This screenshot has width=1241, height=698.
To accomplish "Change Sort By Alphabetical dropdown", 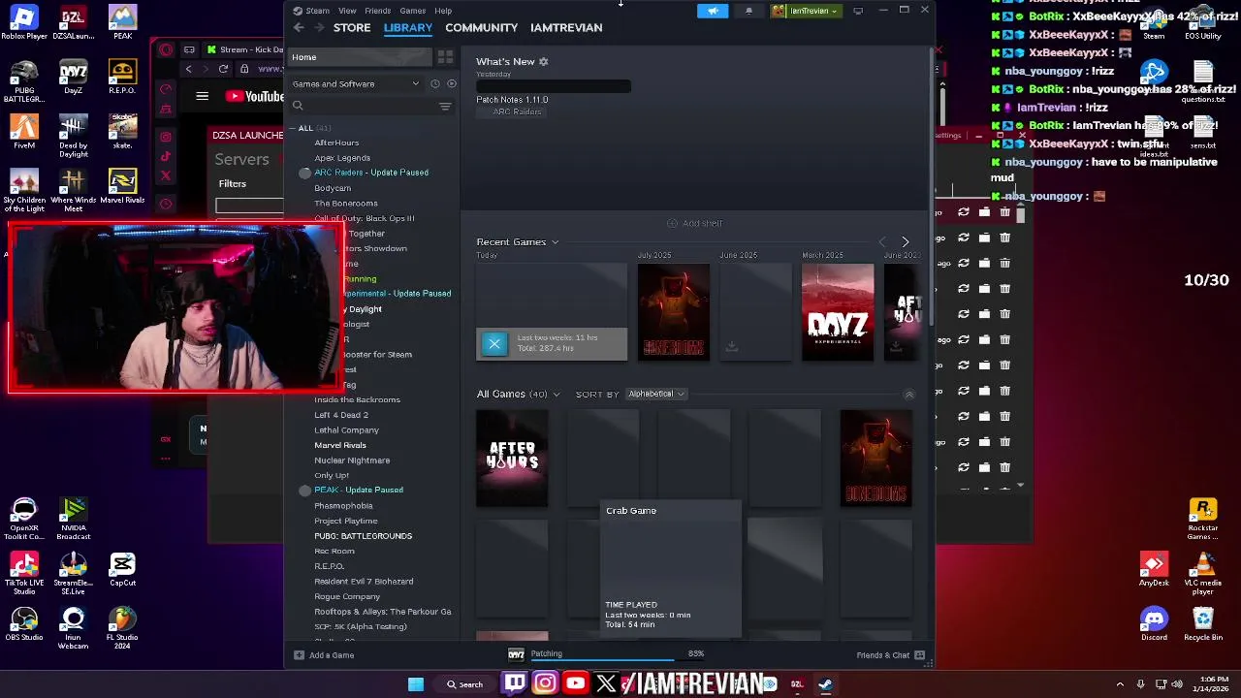I will [655, 394].
